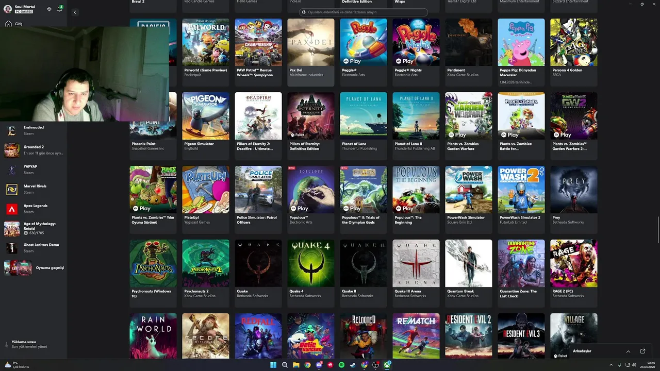Viewport: 660px width, 371px height.
Task: Click EA Play badge on PvZ Yılın Oyunu
Action: click(x=141, y=208)
